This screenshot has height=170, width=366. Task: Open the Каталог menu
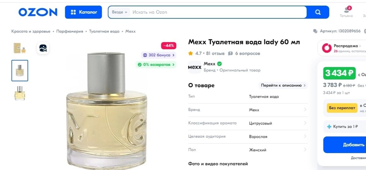[x=83, y=12]
